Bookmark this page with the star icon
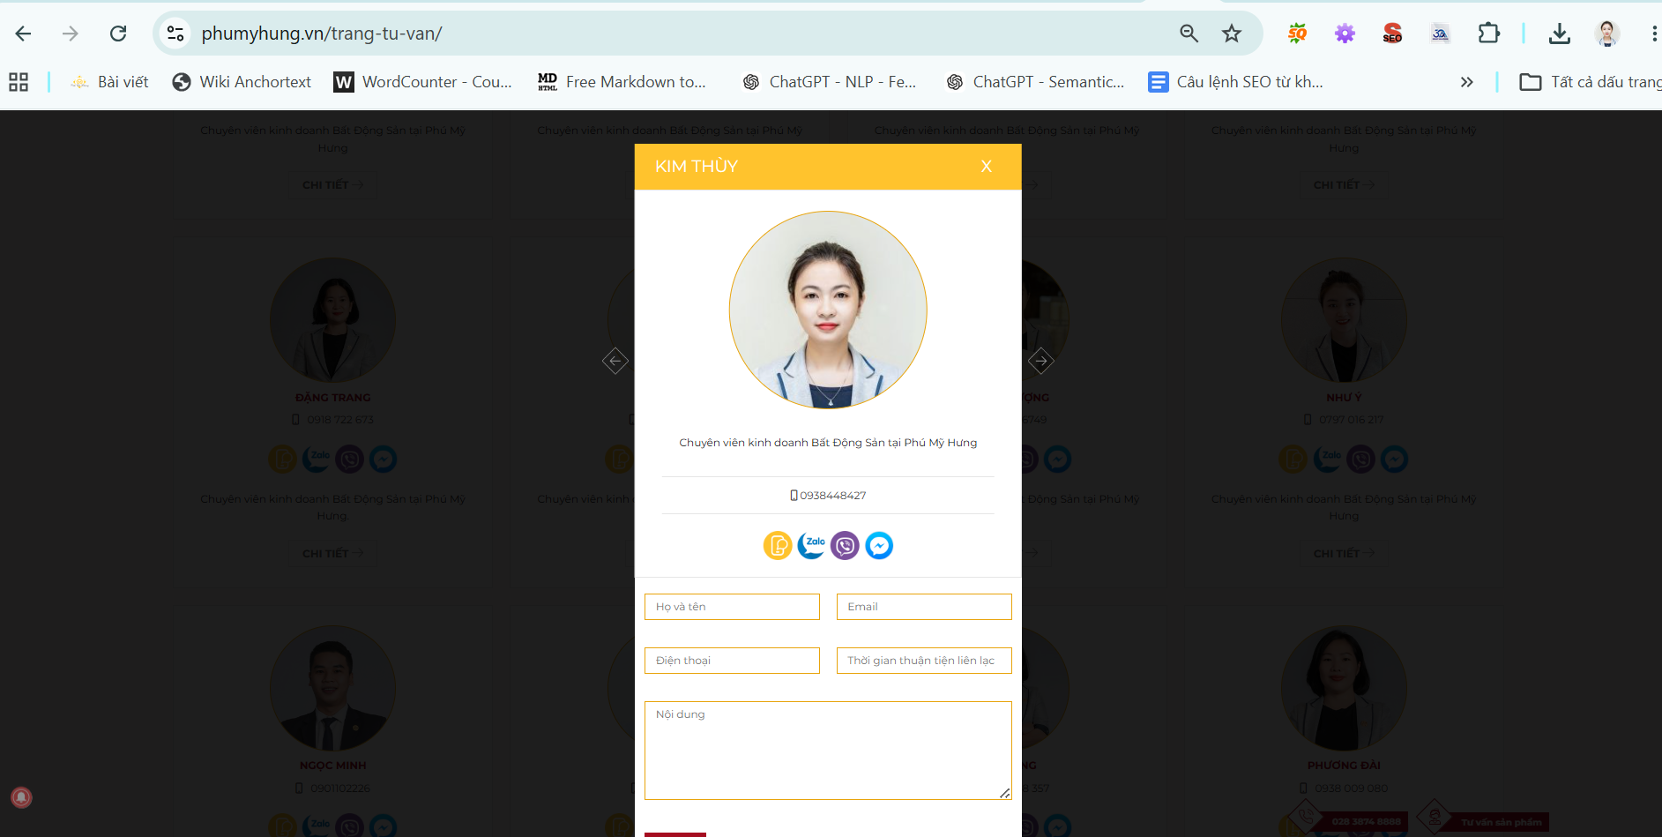 pos(1232,34)
